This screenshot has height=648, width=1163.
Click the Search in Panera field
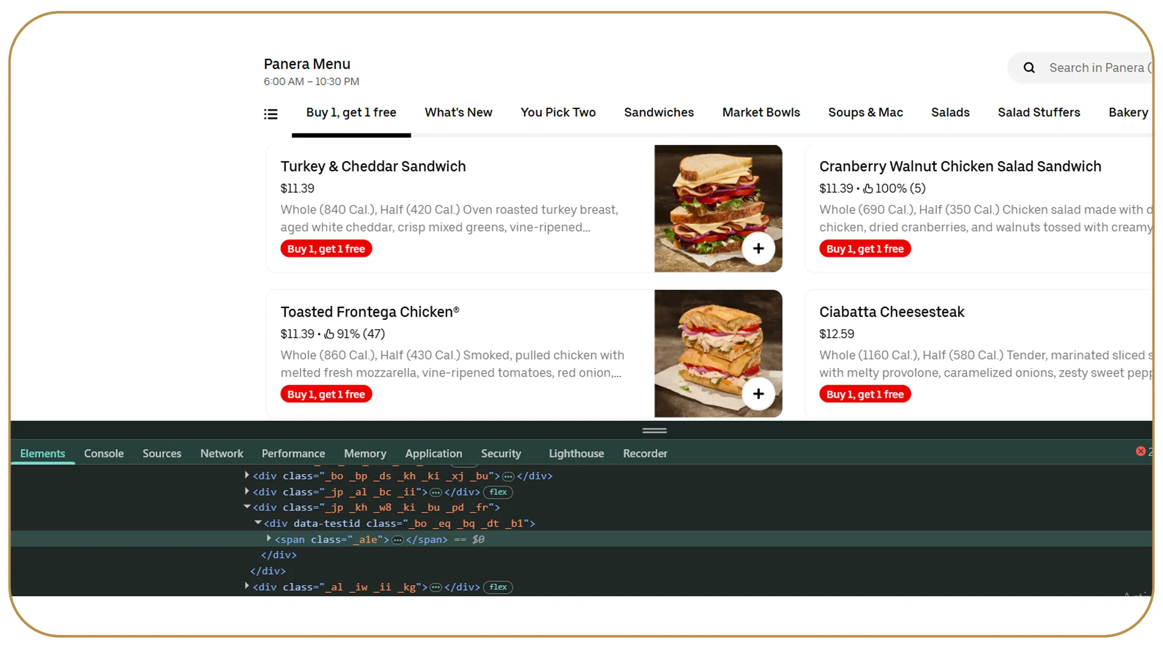click(1081, 68)
